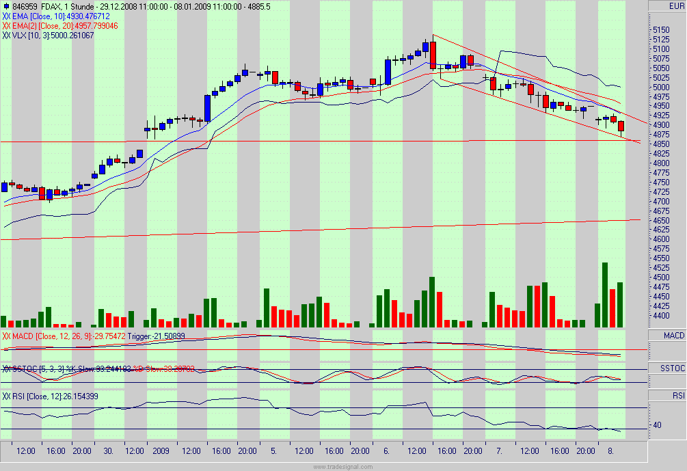Click the XX icon in the SSTOC subchart
The image size is (687, 471).
(7, 368)
